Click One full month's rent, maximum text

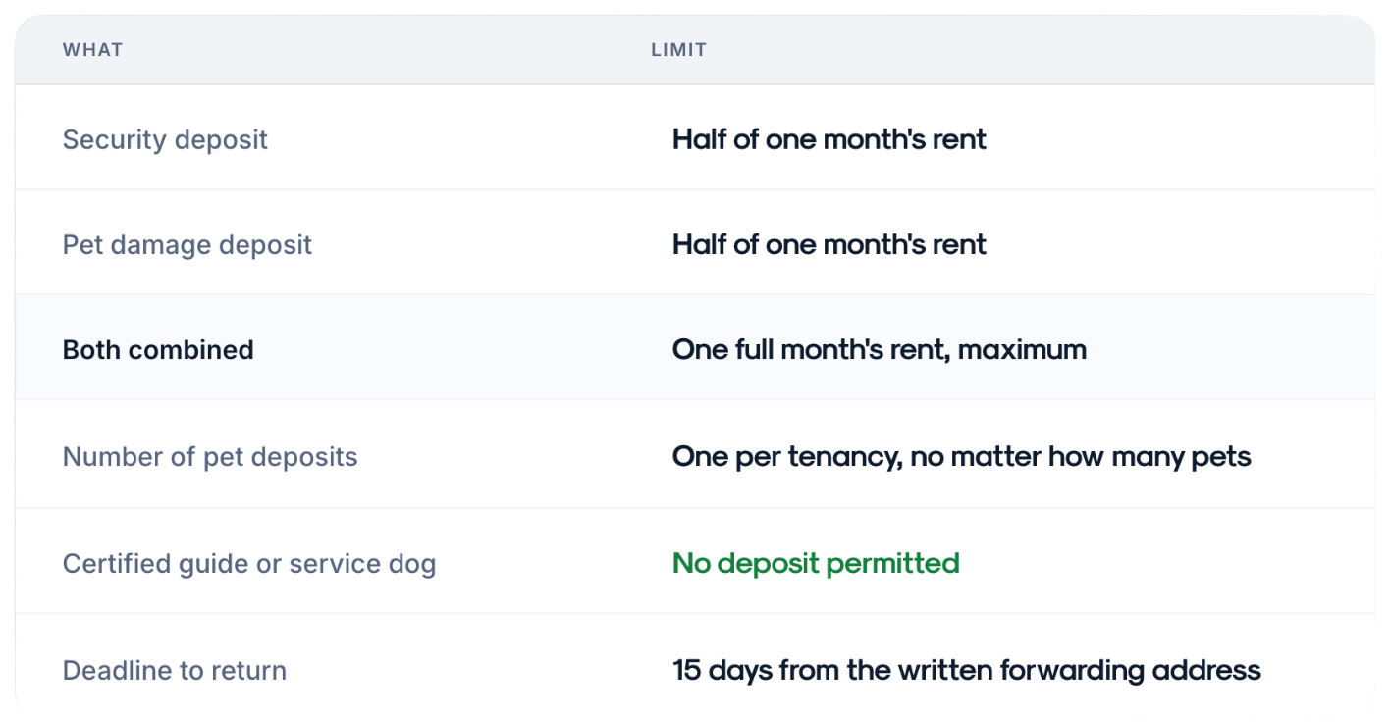(x=880, y=349)
